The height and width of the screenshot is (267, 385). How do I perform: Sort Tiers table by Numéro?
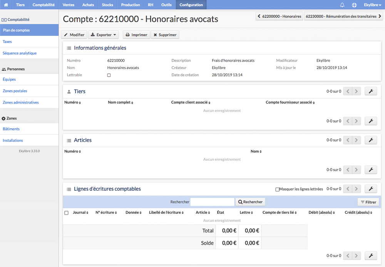72,102
